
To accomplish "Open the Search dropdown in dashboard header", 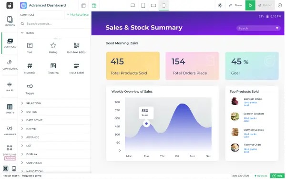I will coord(258,28).
